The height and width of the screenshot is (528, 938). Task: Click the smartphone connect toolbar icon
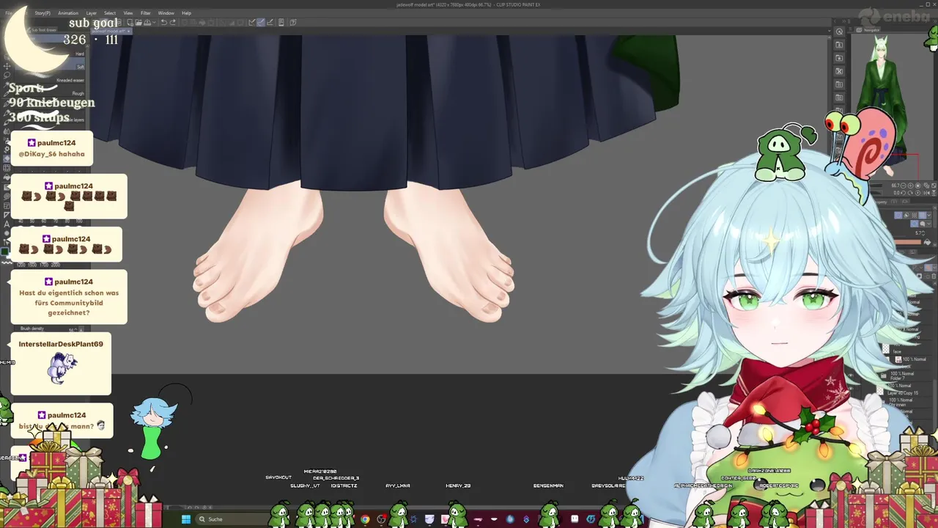(281, 22)
